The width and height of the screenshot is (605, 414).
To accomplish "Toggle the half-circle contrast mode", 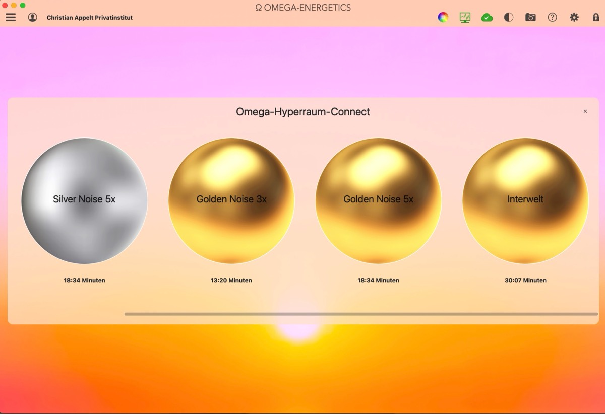I will coord(509,17).
